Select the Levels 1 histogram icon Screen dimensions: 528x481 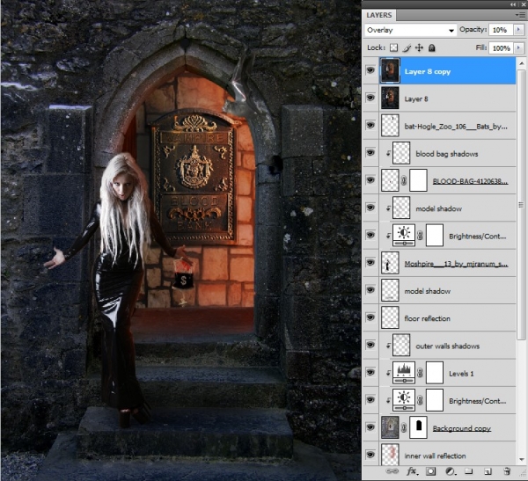pos(404,373)
